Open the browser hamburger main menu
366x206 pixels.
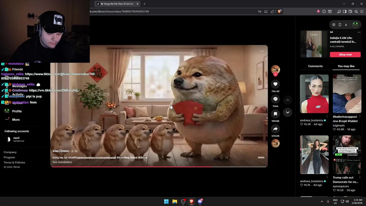pyautogui.click(x=362, y=11)
